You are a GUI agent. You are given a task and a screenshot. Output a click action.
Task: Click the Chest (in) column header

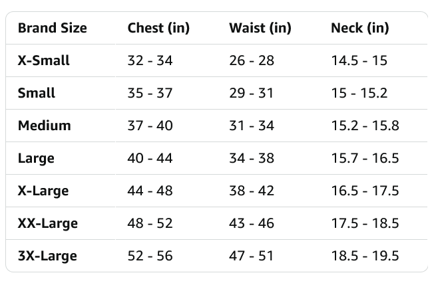pyautogui.click(x=158, y=28)
